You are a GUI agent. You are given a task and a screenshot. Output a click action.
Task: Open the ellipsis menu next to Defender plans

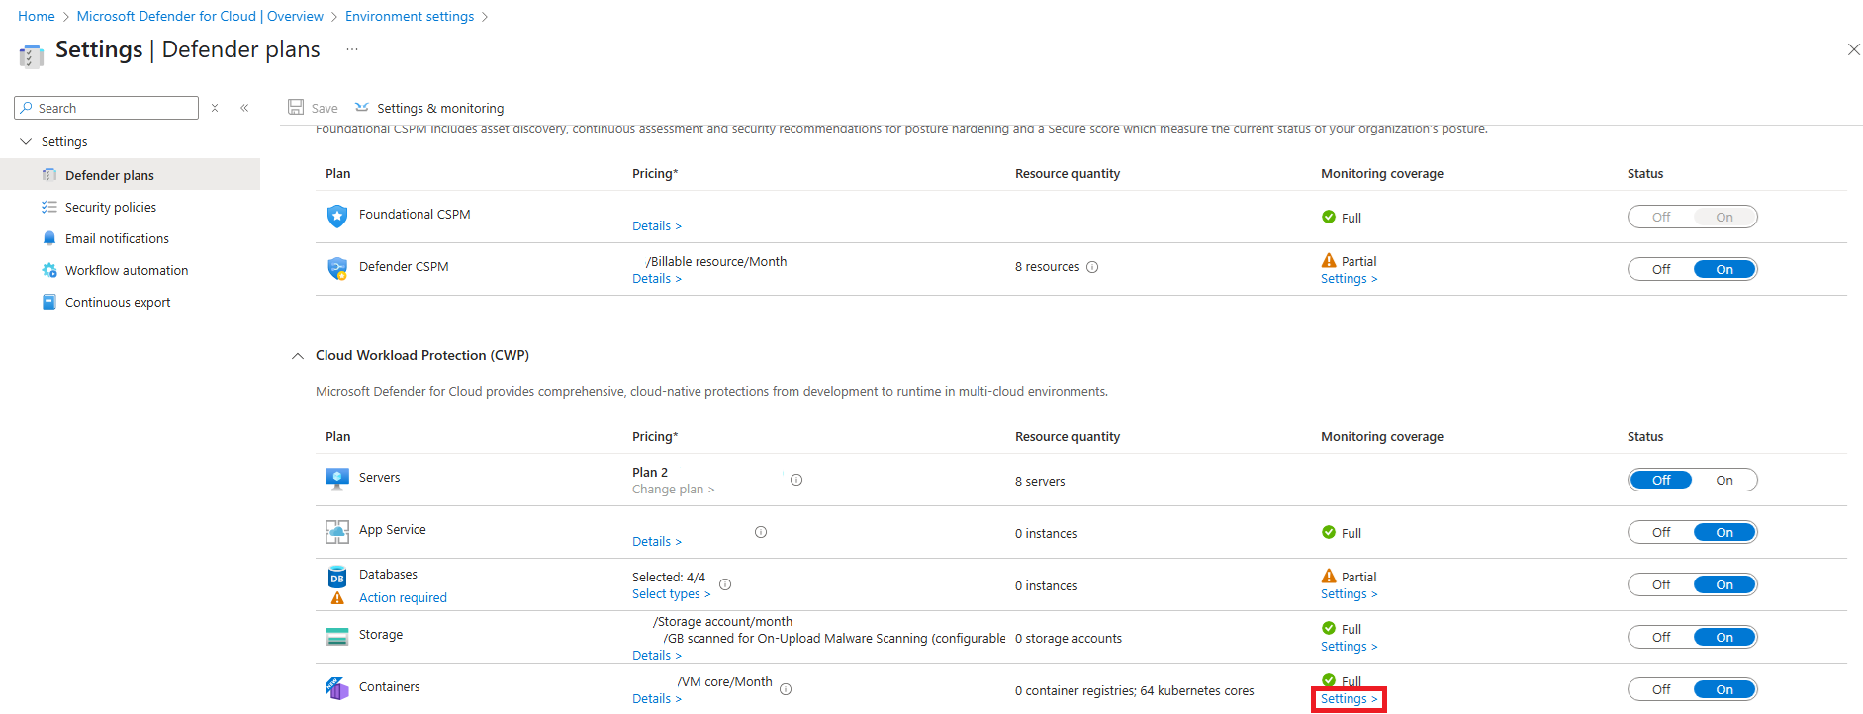352,49
